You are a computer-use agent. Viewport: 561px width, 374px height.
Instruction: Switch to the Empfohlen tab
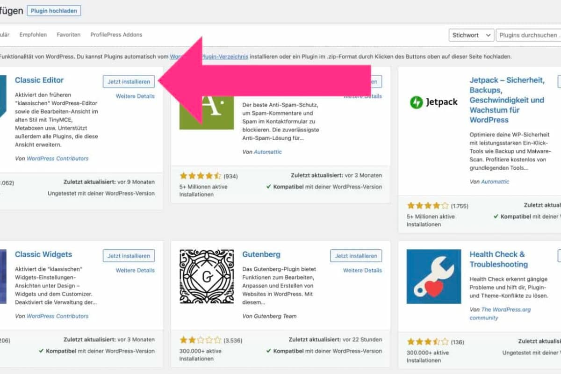[33, 35]
